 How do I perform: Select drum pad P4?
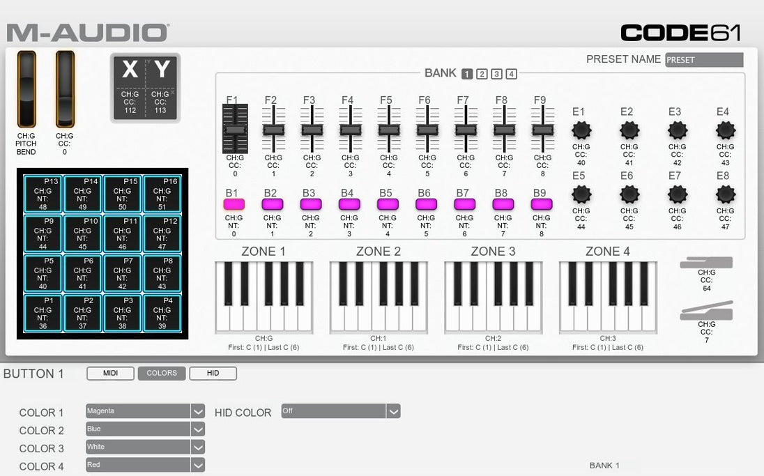pyautogui.click(x=162, y=314)
